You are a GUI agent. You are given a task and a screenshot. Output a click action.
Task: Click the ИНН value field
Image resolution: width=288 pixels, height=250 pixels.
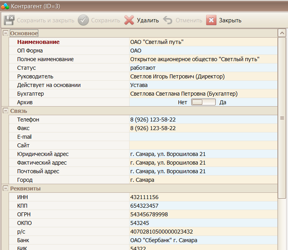coord(203,197)
